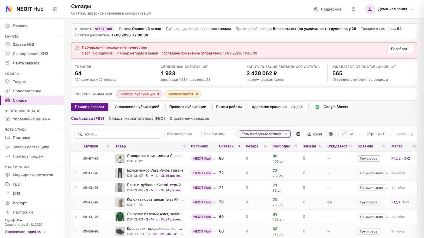424x238 pixels.
Task: Open Импорт sidebar item
Action: pos(32,203)
